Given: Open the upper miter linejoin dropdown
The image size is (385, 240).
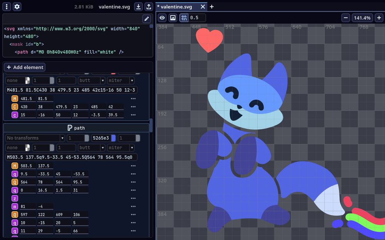Looking at the screenshot, I should pos(121,80).
